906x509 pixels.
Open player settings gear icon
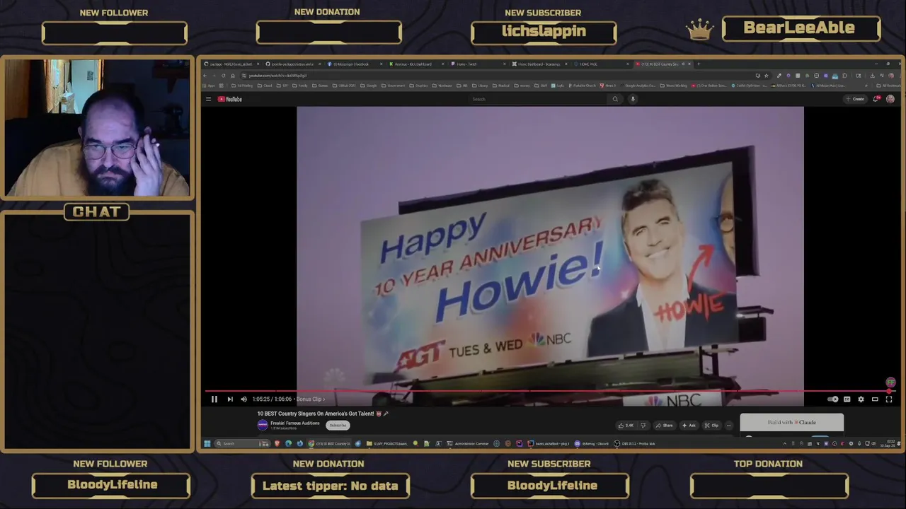[861, 399]
